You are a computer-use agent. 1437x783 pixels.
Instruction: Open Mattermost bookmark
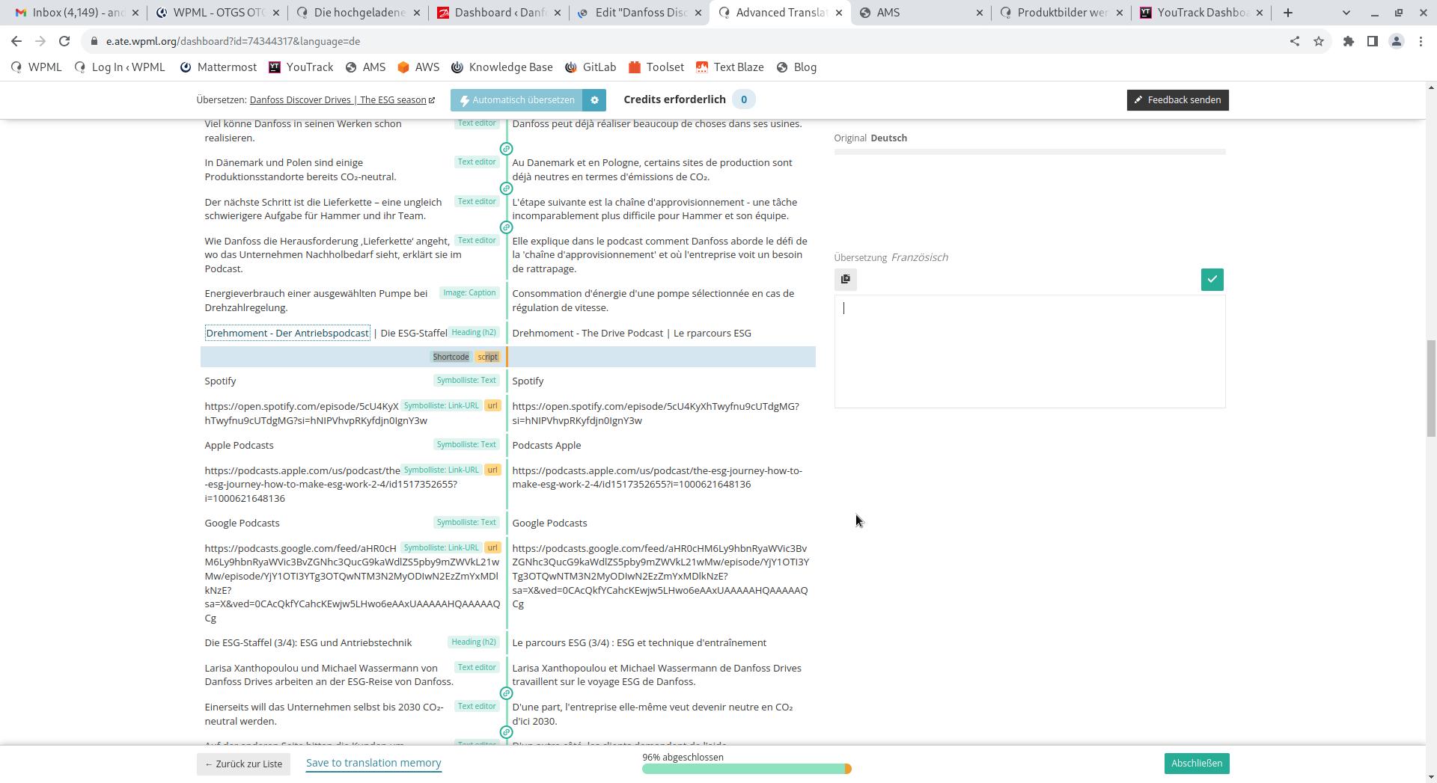(219, 67)
